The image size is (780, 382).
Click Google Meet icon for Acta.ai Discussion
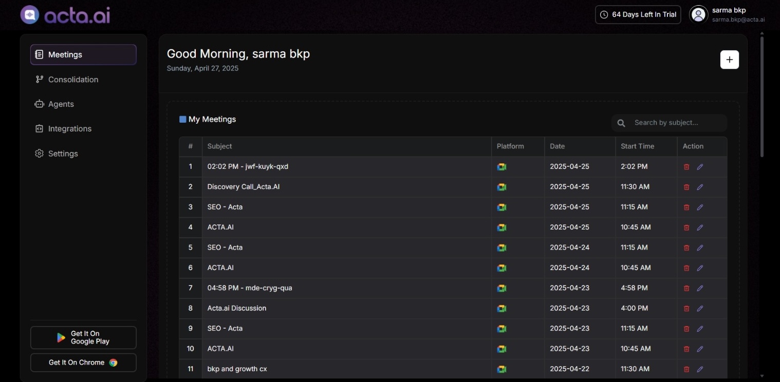click(x=502, y=309)
